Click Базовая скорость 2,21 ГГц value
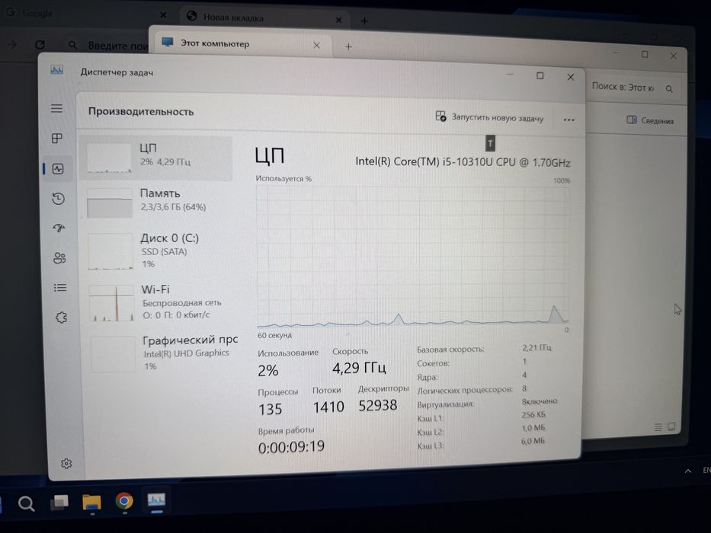 click(x=536, y=348)
